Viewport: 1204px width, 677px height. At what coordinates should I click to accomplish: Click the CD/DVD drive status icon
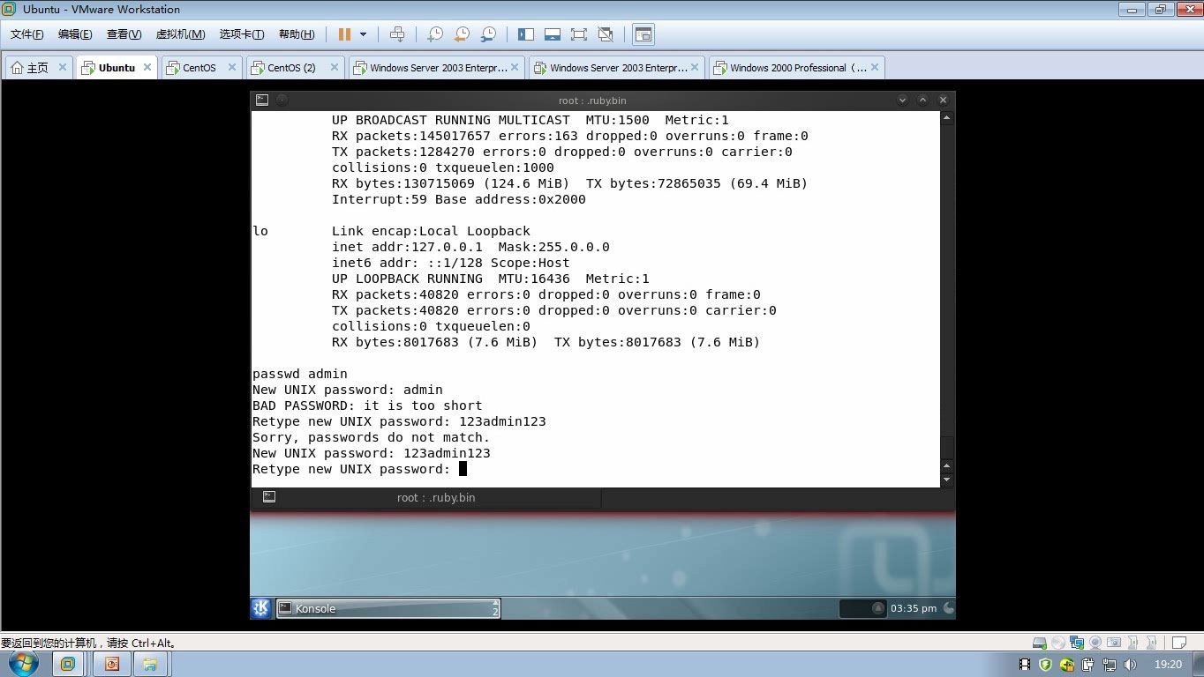pos(1057,643)
